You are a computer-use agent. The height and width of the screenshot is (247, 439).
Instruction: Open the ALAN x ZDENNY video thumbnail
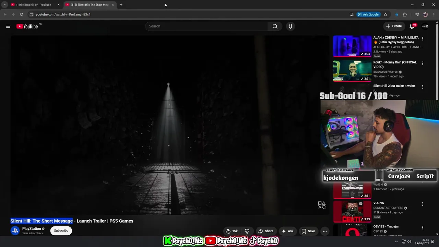(x=352, y=46)
